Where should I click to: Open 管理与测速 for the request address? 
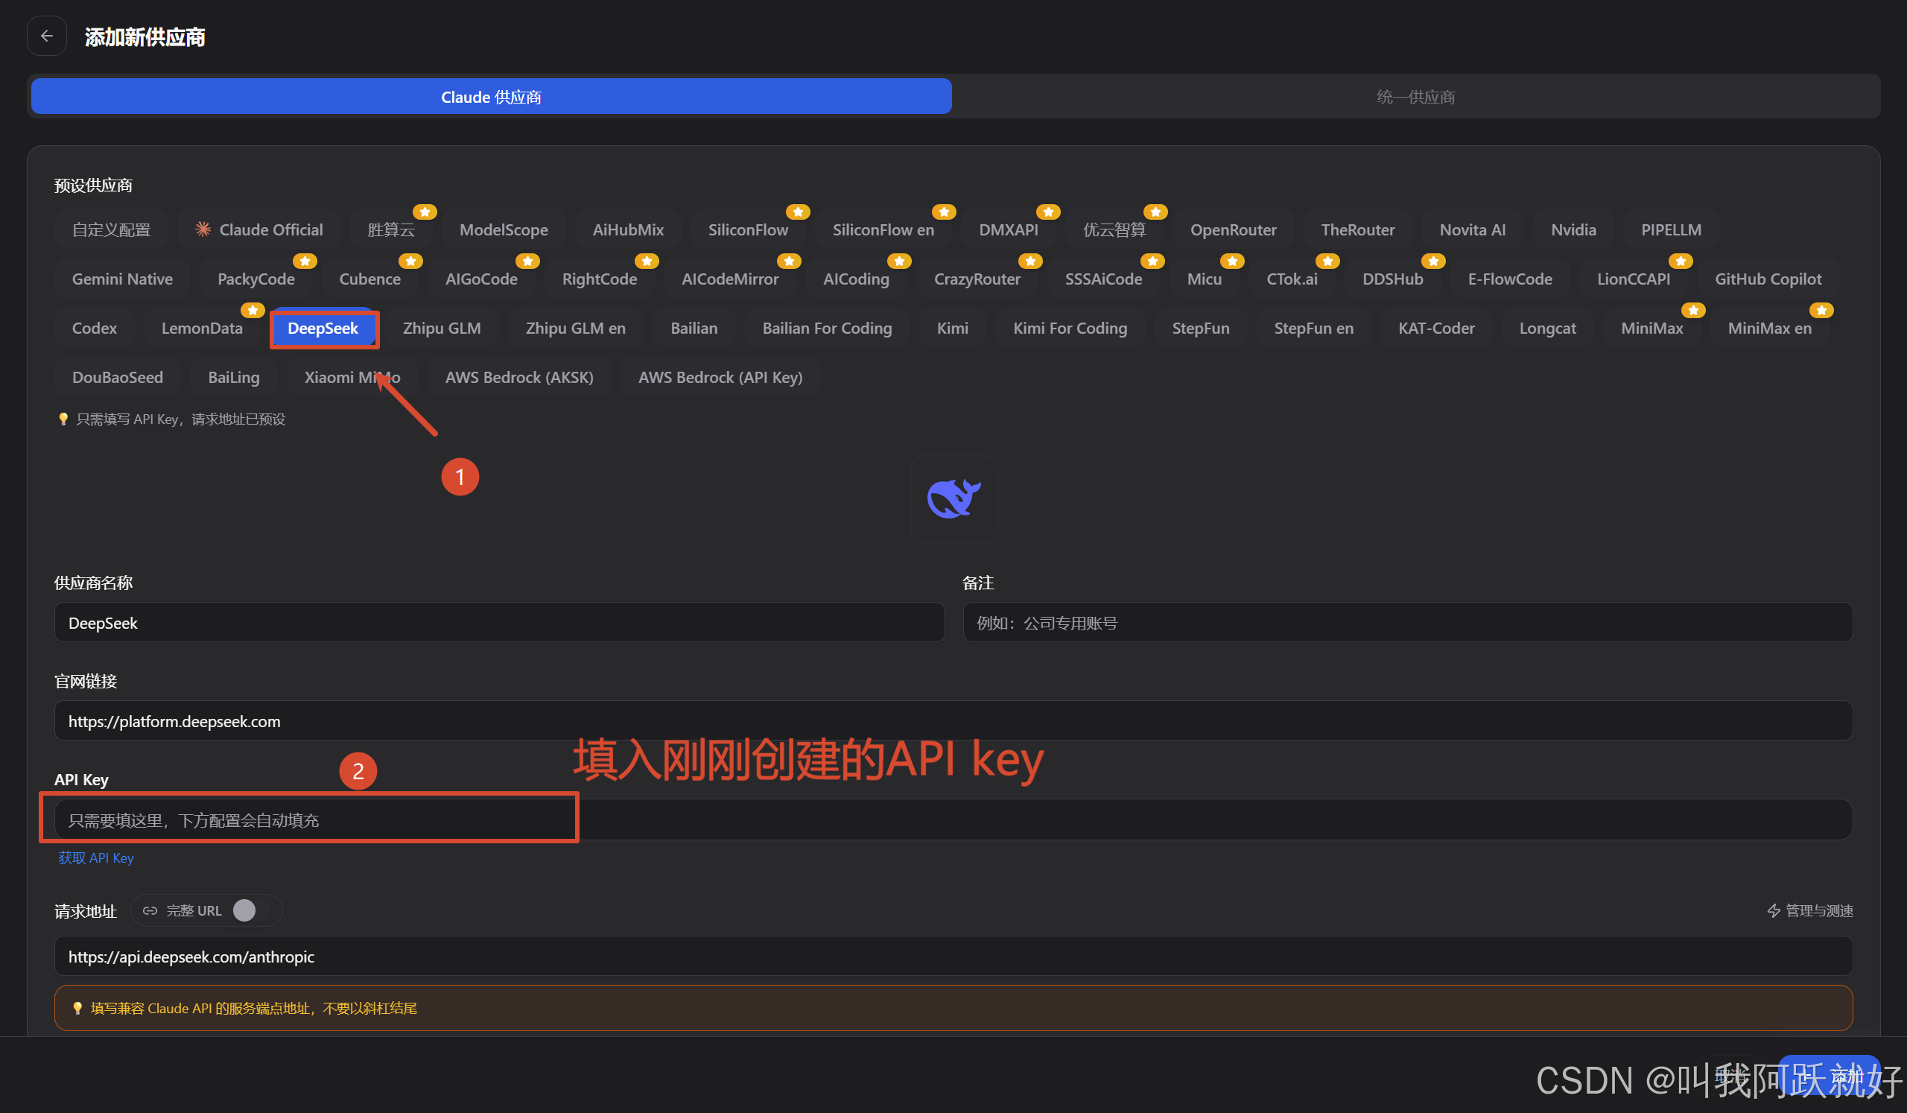[x=1810, y=910]
